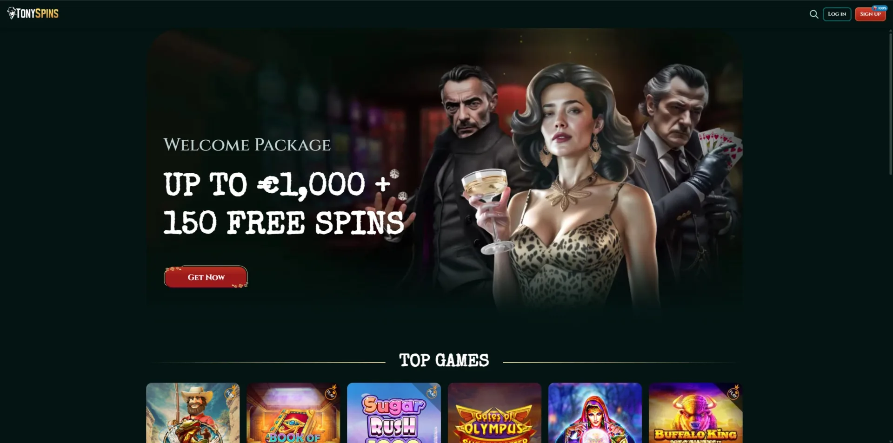The height and width of the screenshot is (443, 893).
Task: Click the Top Games section heading
Action: (444, 360)
